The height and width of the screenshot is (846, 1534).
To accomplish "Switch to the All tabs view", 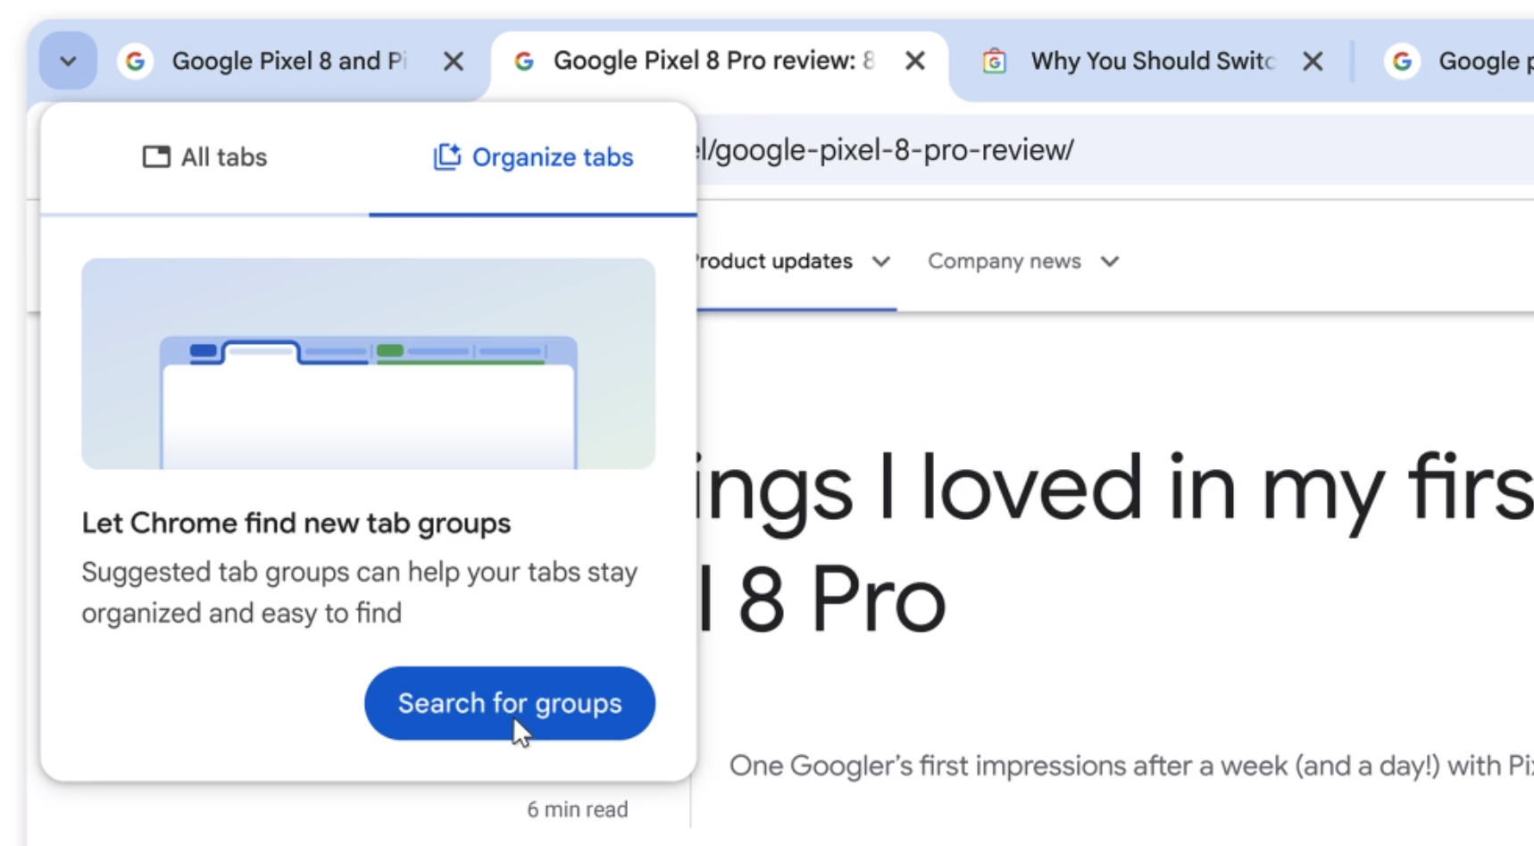I will (204, 156).
